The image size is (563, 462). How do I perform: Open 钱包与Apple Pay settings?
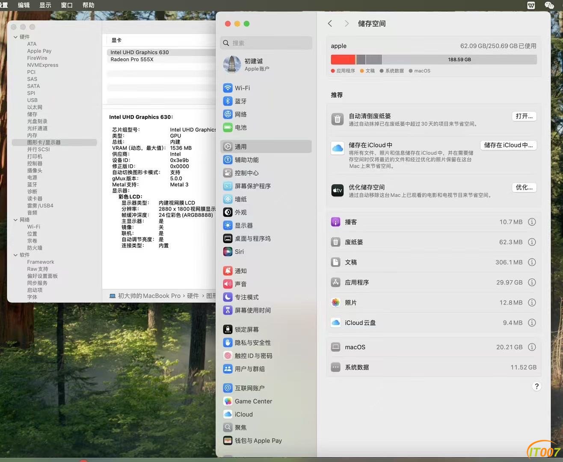pos(266,441)
